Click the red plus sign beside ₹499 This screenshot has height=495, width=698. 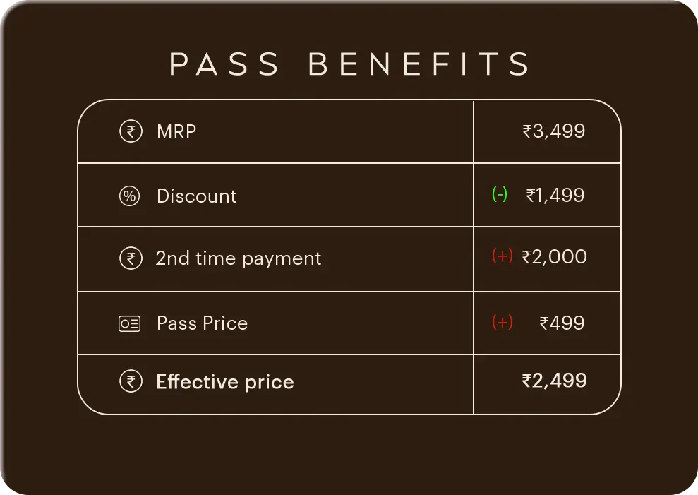coord(502,322)
